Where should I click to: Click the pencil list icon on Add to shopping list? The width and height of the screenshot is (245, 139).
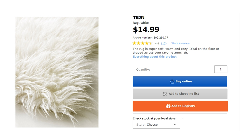coord(165,94)
